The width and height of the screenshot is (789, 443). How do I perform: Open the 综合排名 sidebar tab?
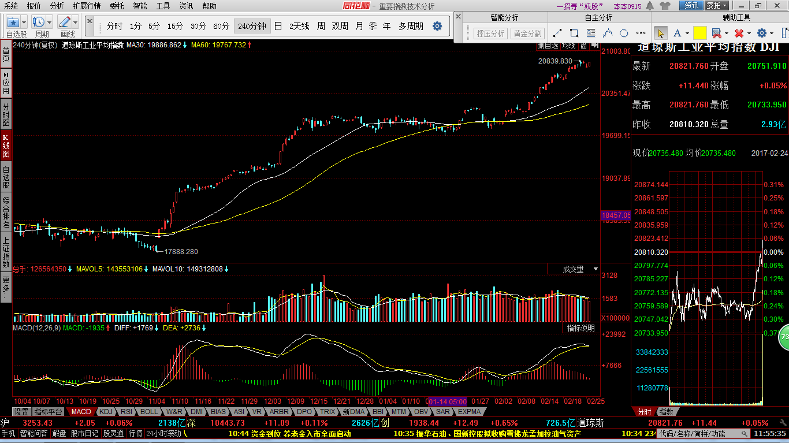click(x=6, y=212)
